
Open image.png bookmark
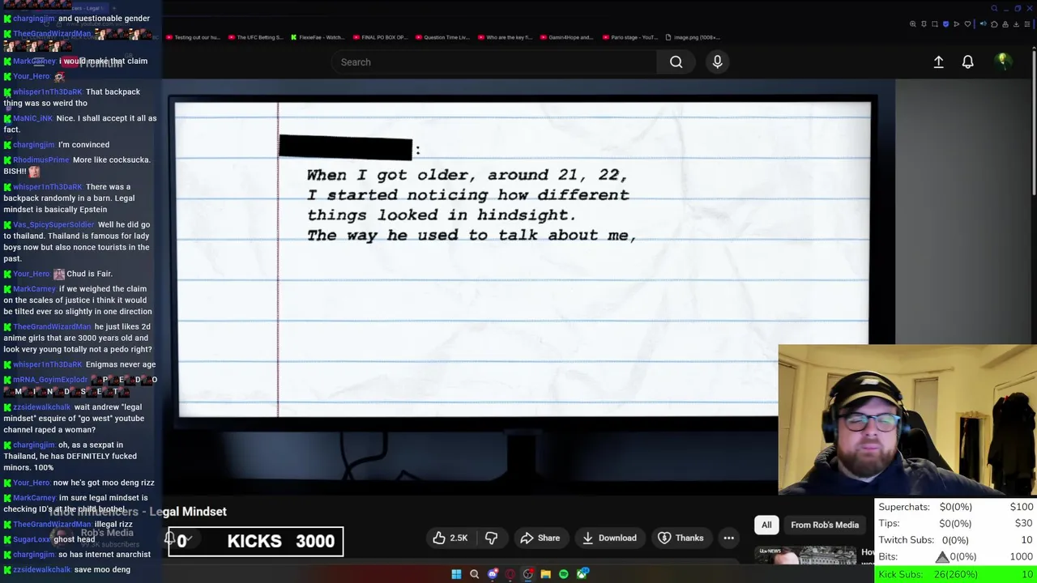click(692, 37)
